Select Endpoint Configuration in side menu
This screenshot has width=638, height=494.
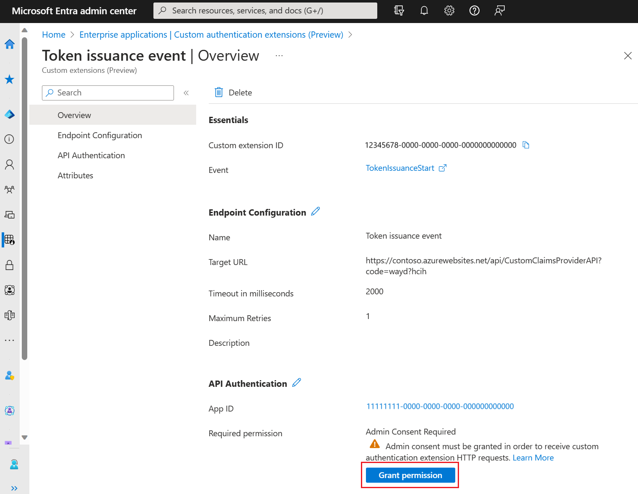tap(100, 135)
